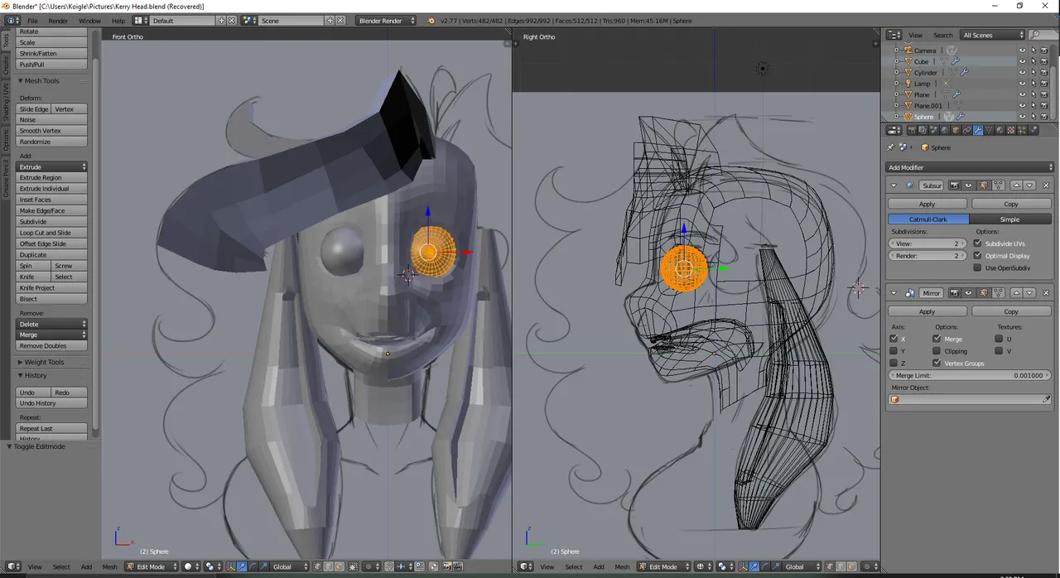
Task: Click the Constraints chain-link properties tab
Action: [966, 130]
